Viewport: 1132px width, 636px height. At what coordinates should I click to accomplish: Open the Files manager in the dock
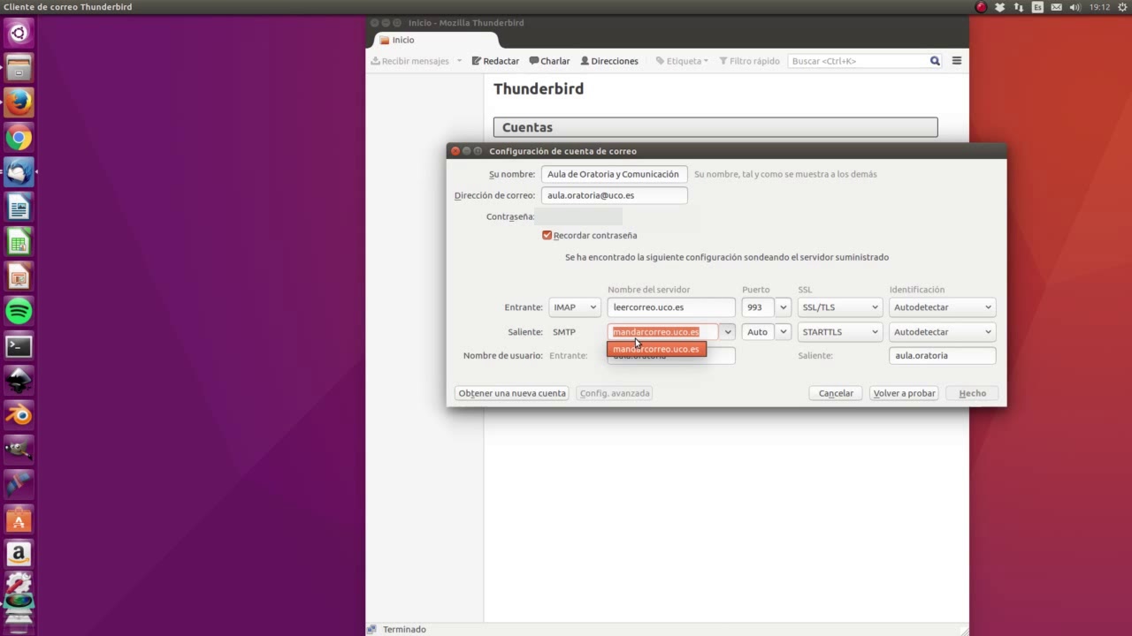pos(19,68)
